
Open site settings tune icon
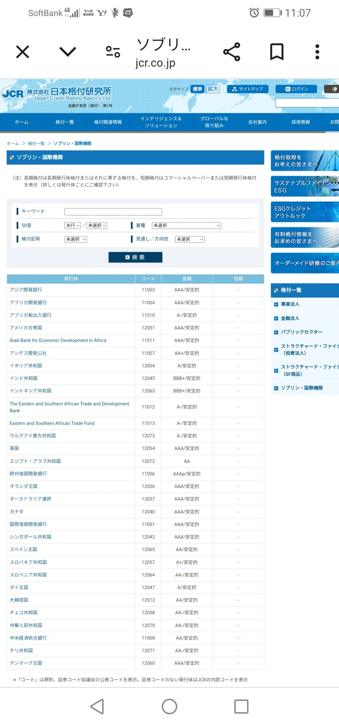click(113, 52)
